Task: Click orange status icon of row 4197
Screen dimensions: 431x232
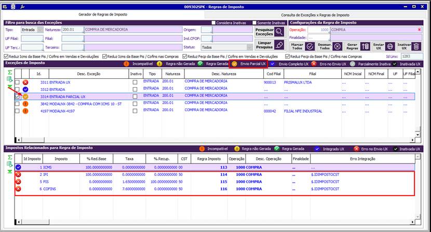Action: tap(25, 111)
